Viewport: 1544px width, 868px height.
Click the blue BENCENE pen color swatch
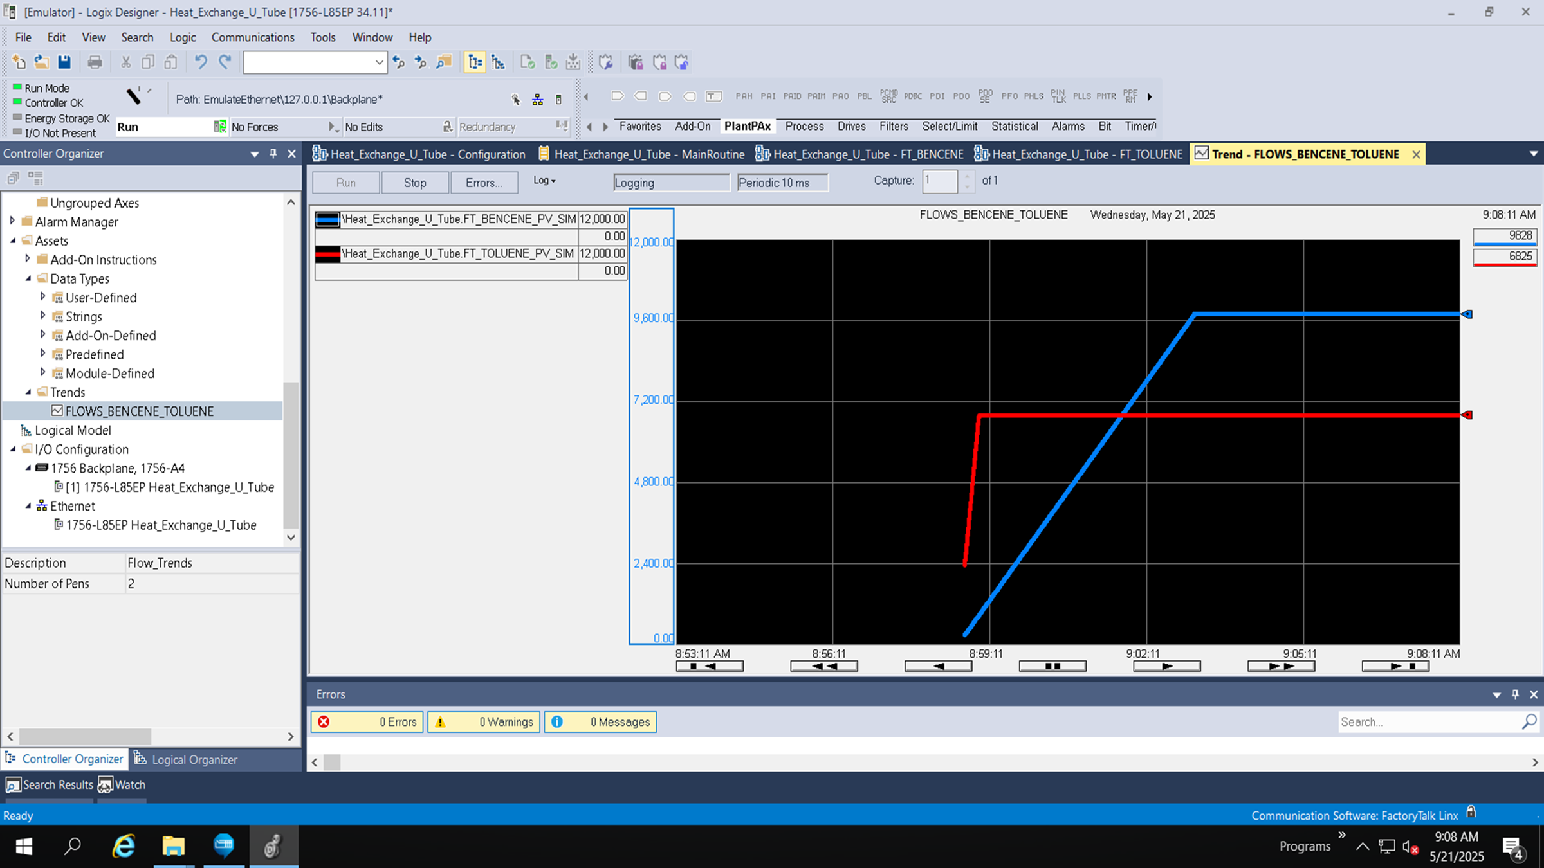pos(327,220)
